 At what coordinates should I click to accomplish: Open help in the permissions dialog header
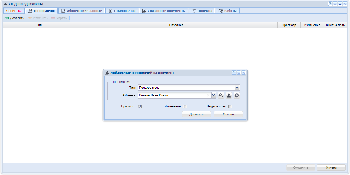tap(234, 73)
